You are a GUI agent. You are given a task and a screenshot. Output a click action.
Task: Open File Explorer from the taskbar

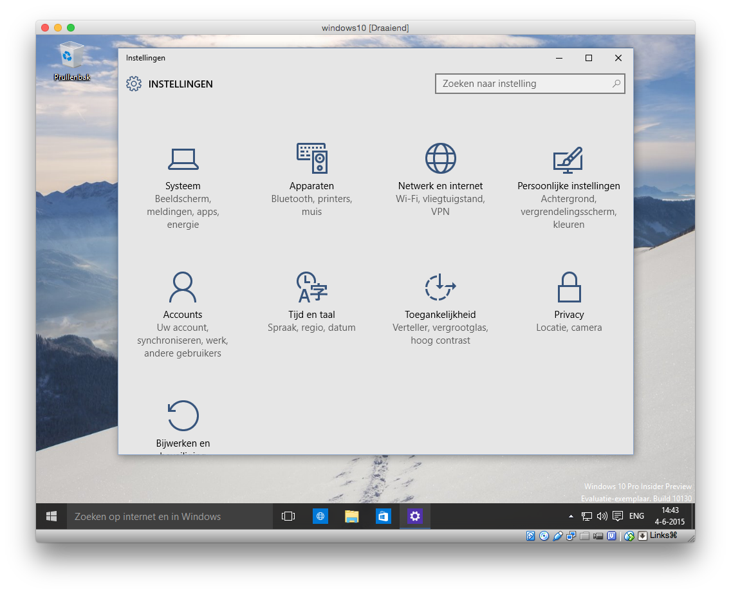click(x=351, y=516)
